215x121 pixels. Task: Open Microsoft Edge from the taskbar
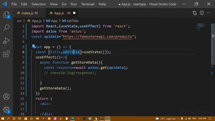[73, 119]
